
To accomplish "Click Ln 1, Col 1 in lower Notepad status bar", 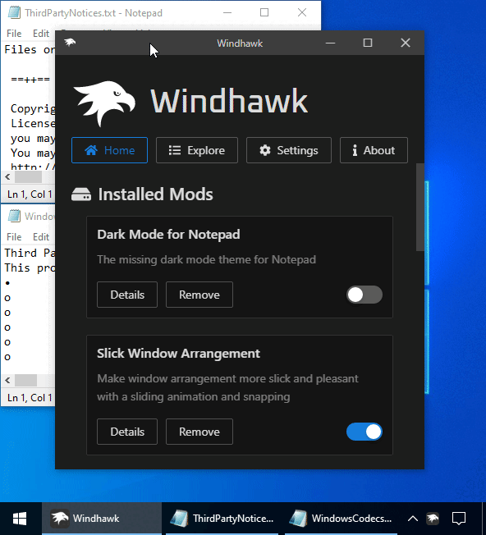I will coord(30,397).
